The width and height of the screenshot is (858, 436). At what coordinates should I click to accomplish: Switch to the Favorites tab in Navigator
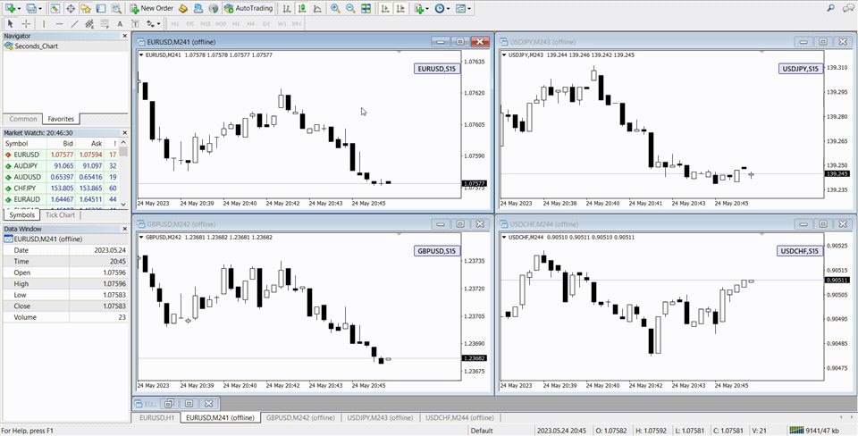(61, 119)
